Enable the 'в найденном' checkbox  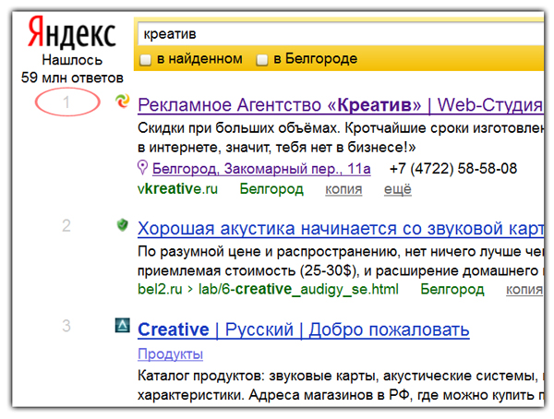point(145,60)
